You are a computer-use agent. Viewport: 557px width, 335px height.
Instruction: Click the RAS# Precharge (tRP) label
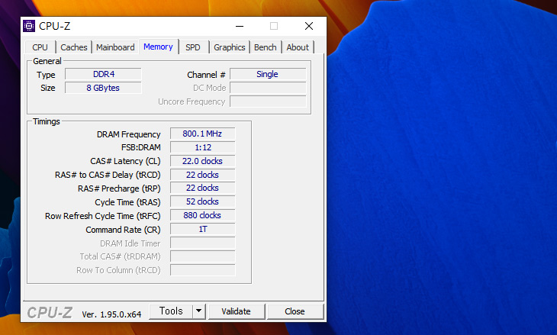[x=119, y=188]
